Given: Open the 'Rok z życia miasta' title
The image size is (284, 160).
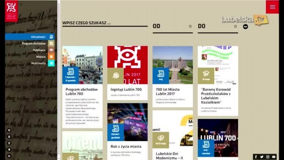Looking at the screenshot, I should [126, 146].
